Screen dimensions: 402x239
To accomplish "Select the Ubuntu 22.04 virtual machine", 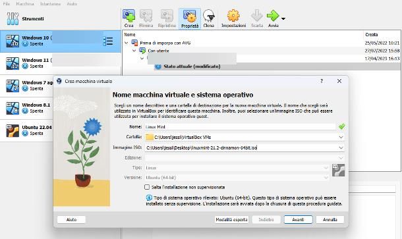I will click(26, 130).
